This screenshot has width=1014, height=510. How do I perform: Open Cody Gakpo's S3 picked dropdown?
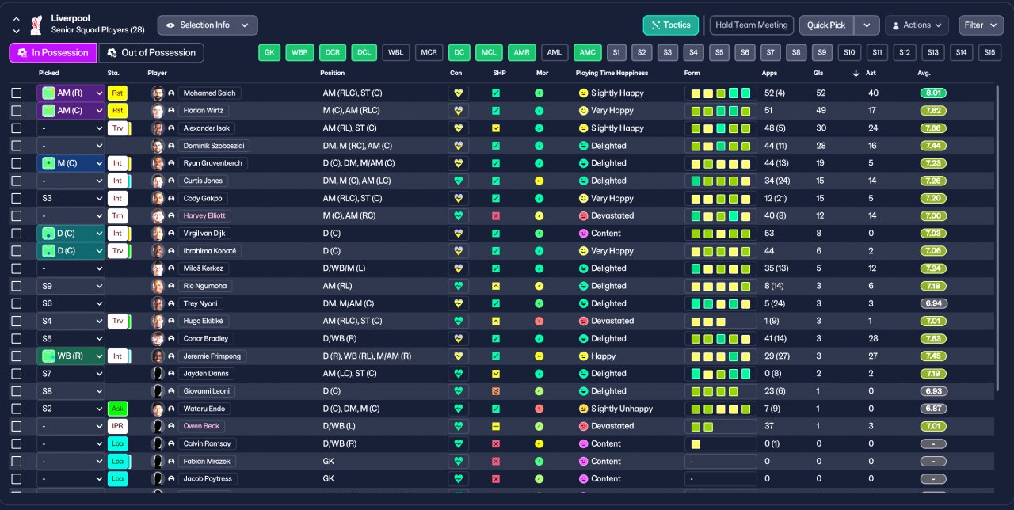tap(71, 198)
